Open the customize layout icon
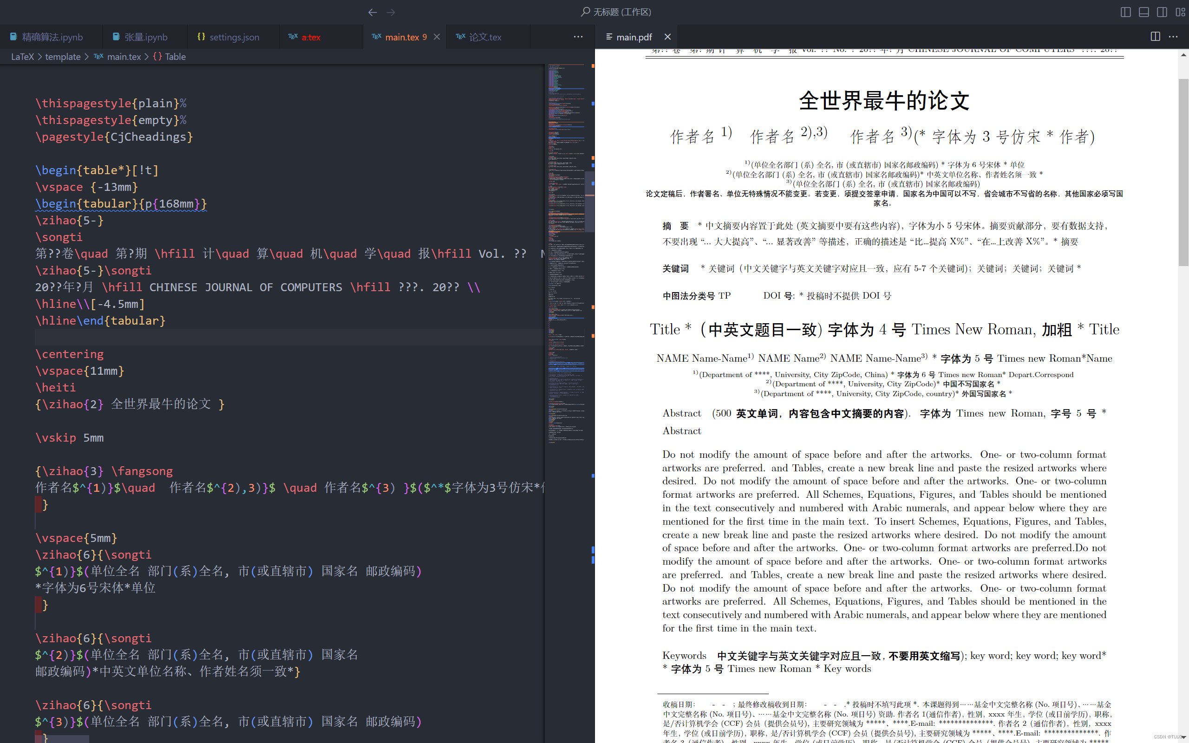This screenshot has height=743, width=1189. (x=1180, y=12)
